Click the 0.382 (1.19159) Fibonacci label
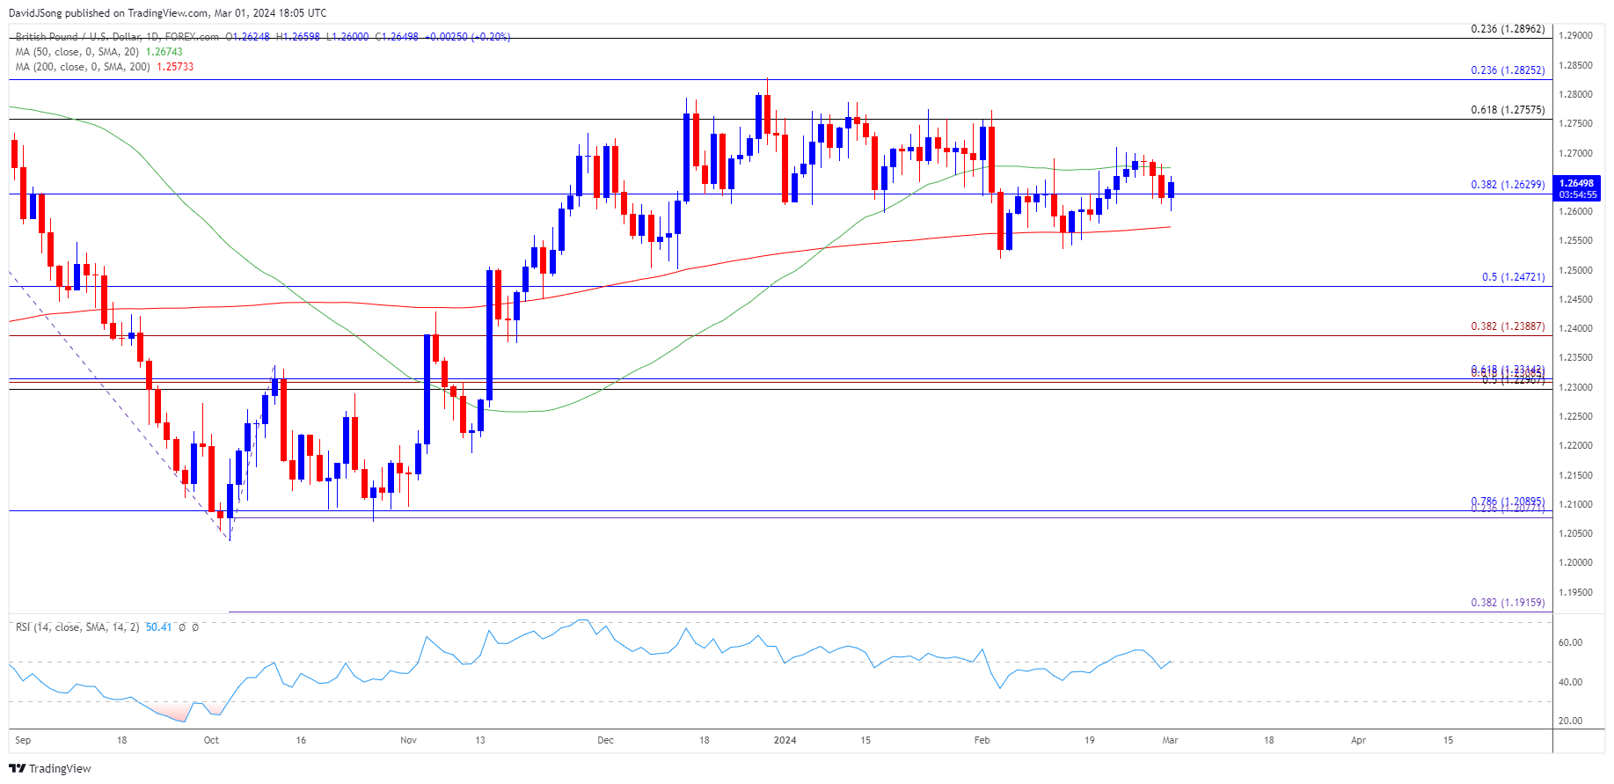The width and height of the screenshot is (1614, 784). click(1508, 603)
